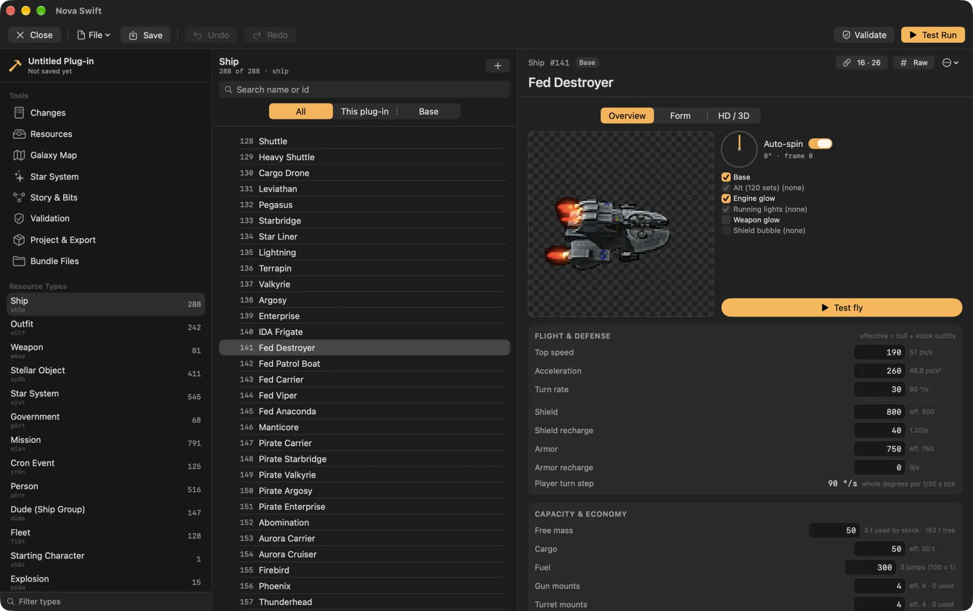
Task: Switch to the HD / 3D tab
Action: 734,116
